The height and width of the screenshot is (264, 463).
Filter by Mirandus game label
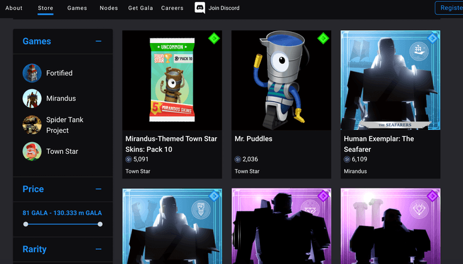[61, 98]
